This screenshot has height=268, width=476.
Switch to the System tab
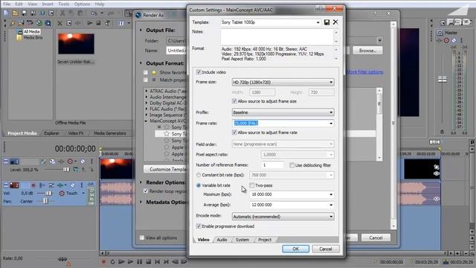(x=242, y=240)
